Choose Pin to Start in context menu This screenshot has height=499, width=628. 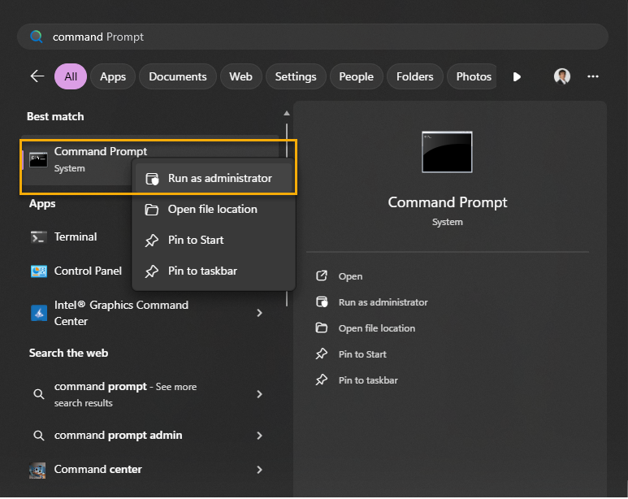point(214,241)
